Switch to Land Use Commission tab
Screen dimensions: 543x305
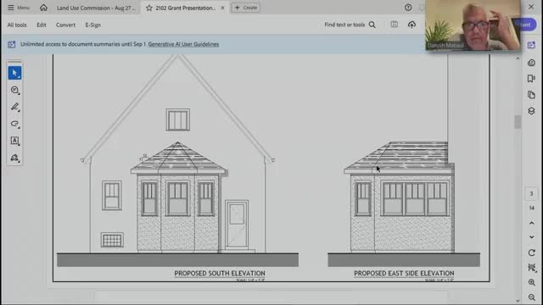coord(96,8)
